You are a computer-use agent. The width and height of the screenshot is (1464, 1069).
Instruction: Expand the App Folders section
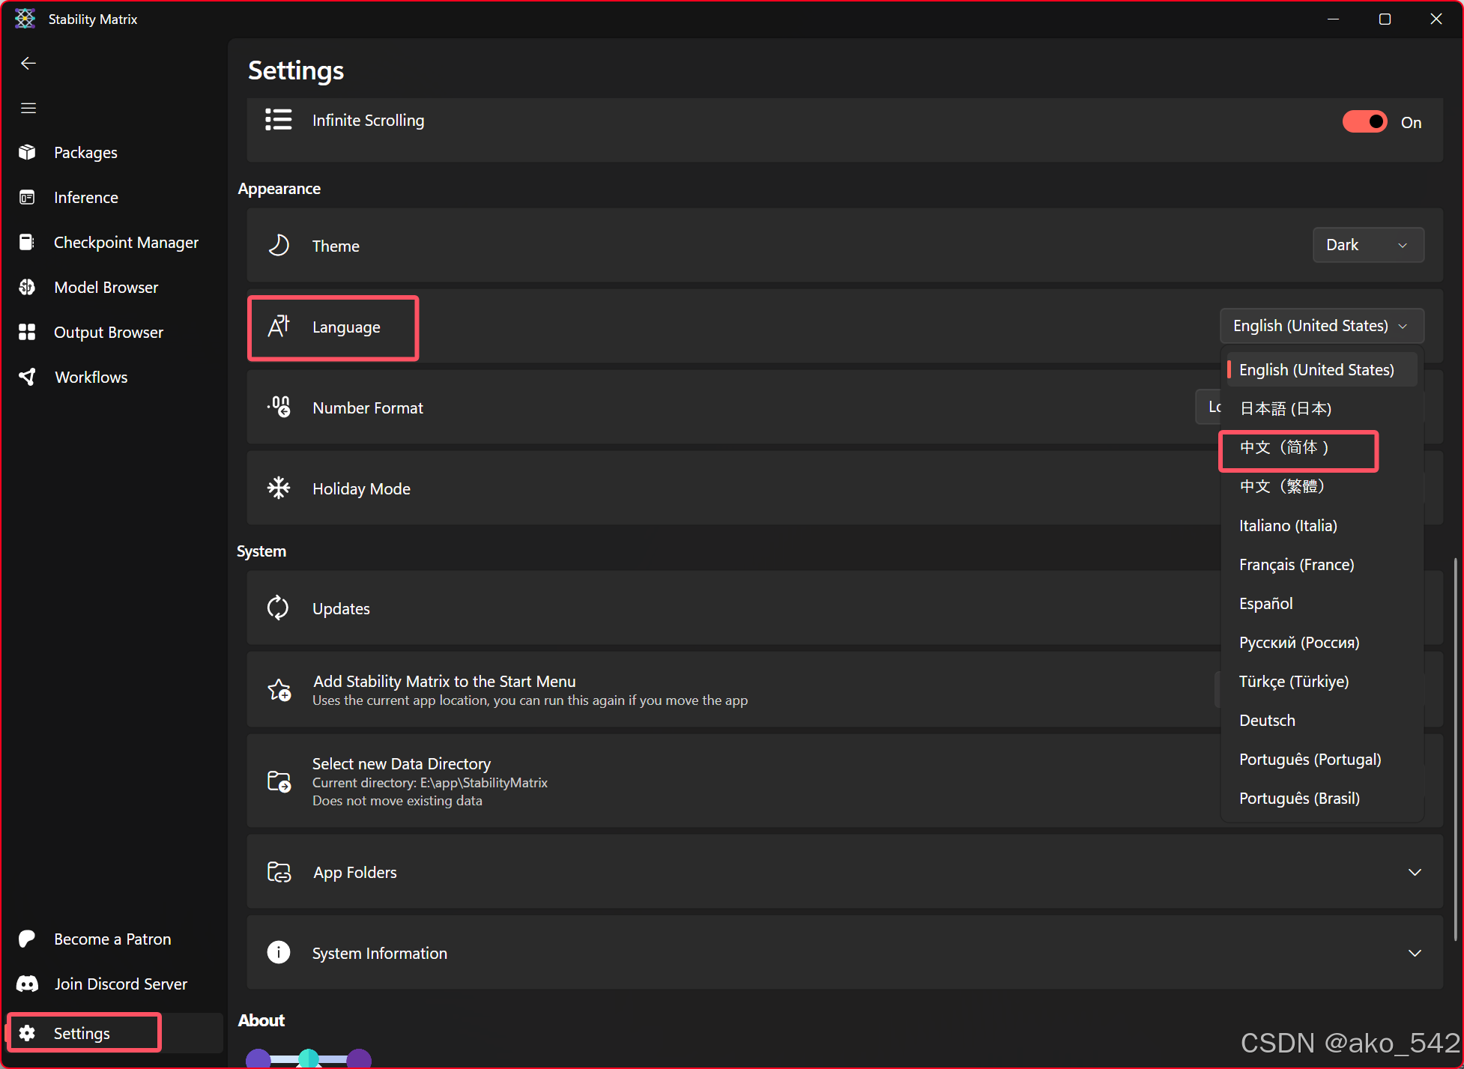(1415, 872)
